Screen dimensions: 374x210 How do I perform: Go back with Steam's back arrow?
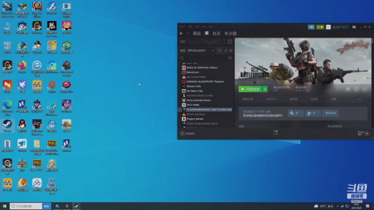coord(181,33)
